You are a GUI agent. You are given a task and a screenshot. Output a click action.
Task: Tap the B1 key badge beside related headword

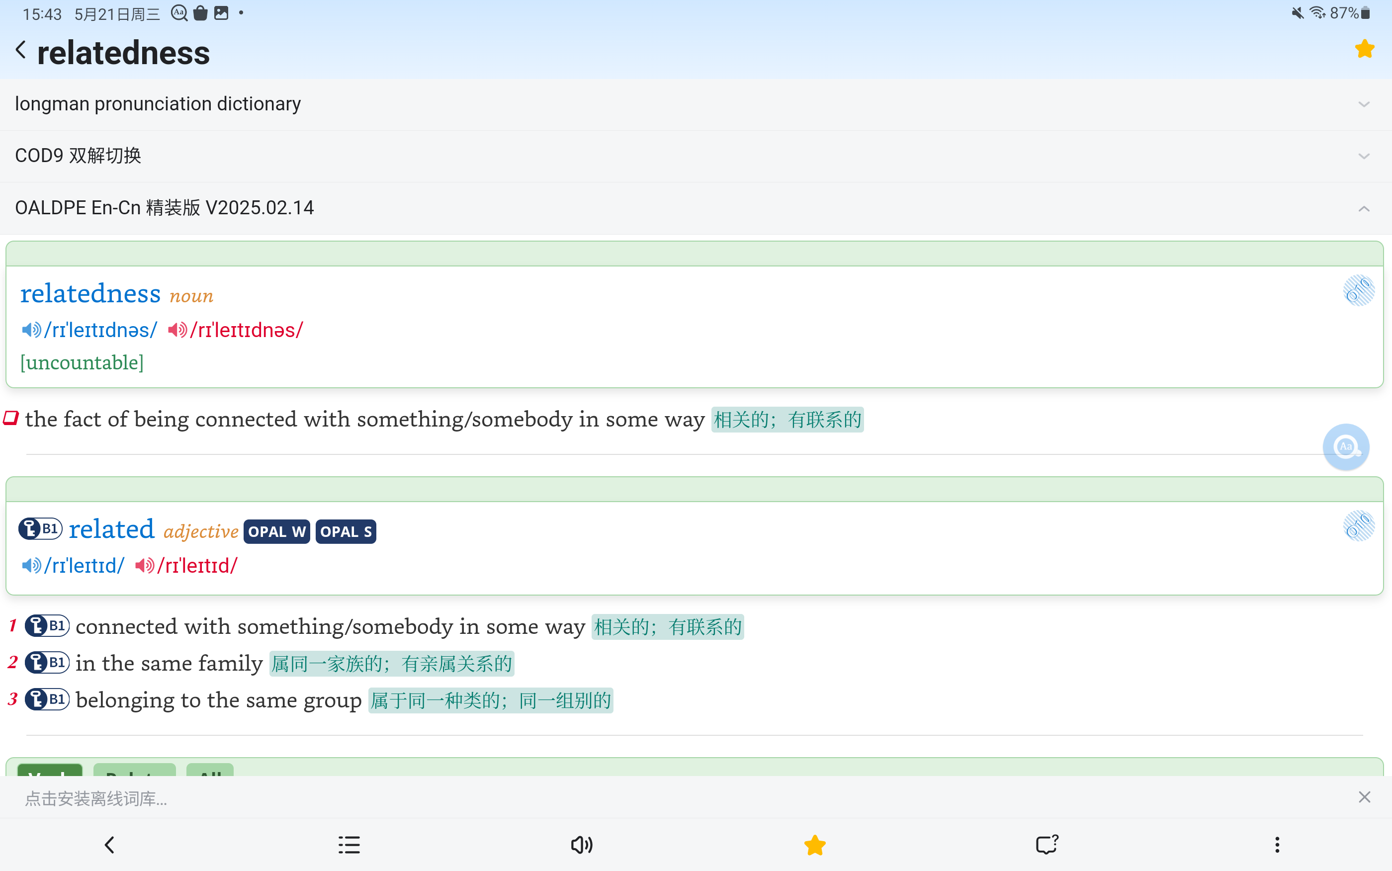[x=40, y=528]
